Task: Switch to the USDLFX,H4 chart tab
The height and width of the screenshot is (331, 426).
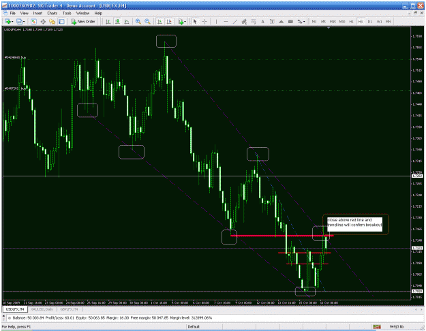Action: 15,309
